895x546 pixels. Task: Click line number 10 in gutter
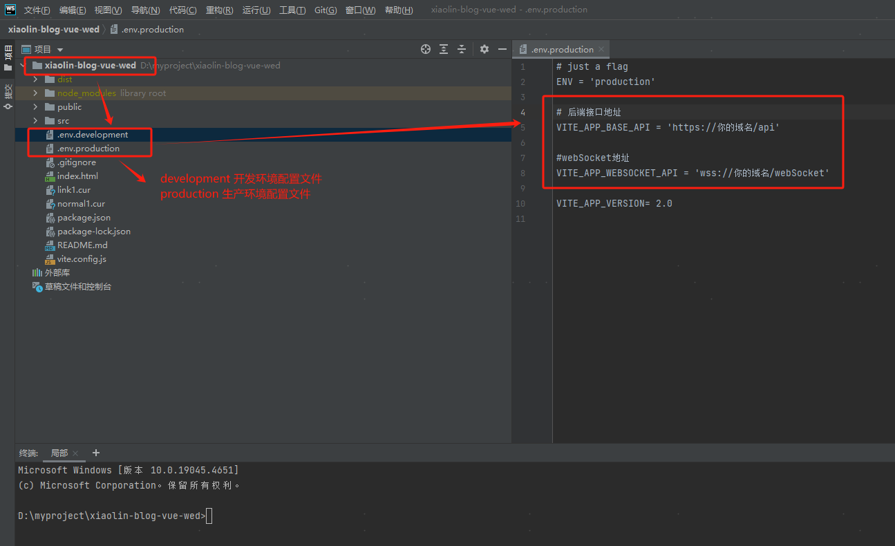click(520, 203)
